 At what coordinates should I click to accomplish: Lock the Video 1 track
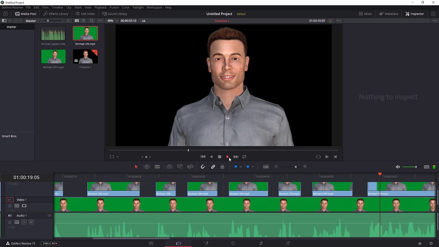[10, 206]
